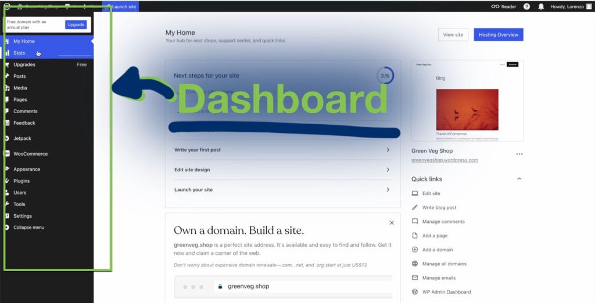The height and width of the screenshot is (303, 595).
Task: Open Stats in the sidebar menu
Action: click(19, 53)
